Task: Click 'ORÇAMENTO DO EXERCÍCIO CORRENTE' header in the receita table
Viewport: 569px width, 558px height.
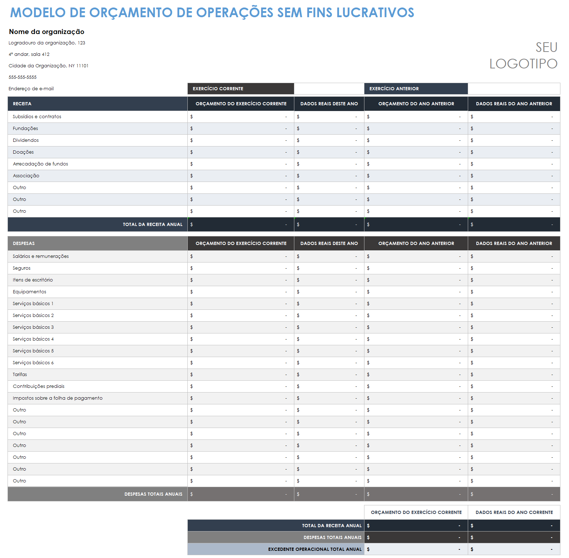Action: click(241, 104)
